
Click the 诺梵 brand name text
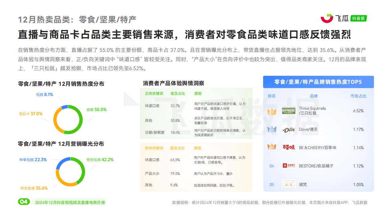click(303, 184)
